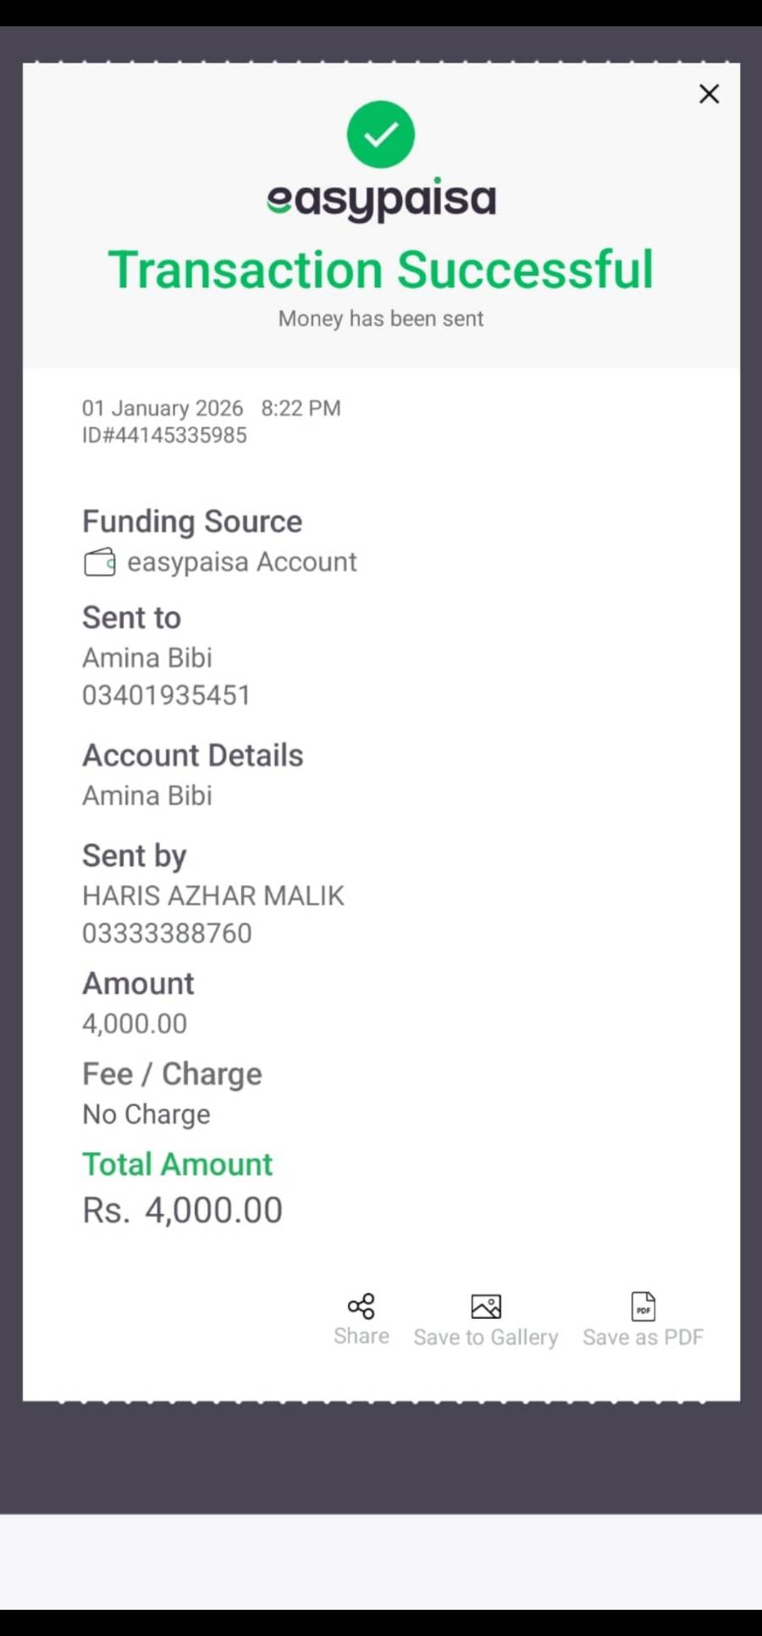Tap the Save as PDF file icon
This screenshot has width=762, height=1636.
tap(643, 1306)
